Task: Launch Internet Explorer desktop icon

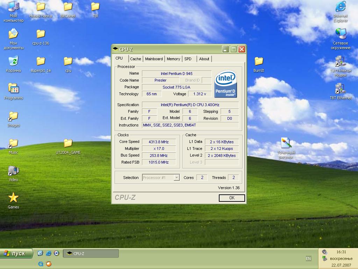Action: [341, 12]
